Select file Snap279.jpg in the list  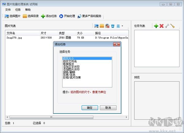(14, 38)
